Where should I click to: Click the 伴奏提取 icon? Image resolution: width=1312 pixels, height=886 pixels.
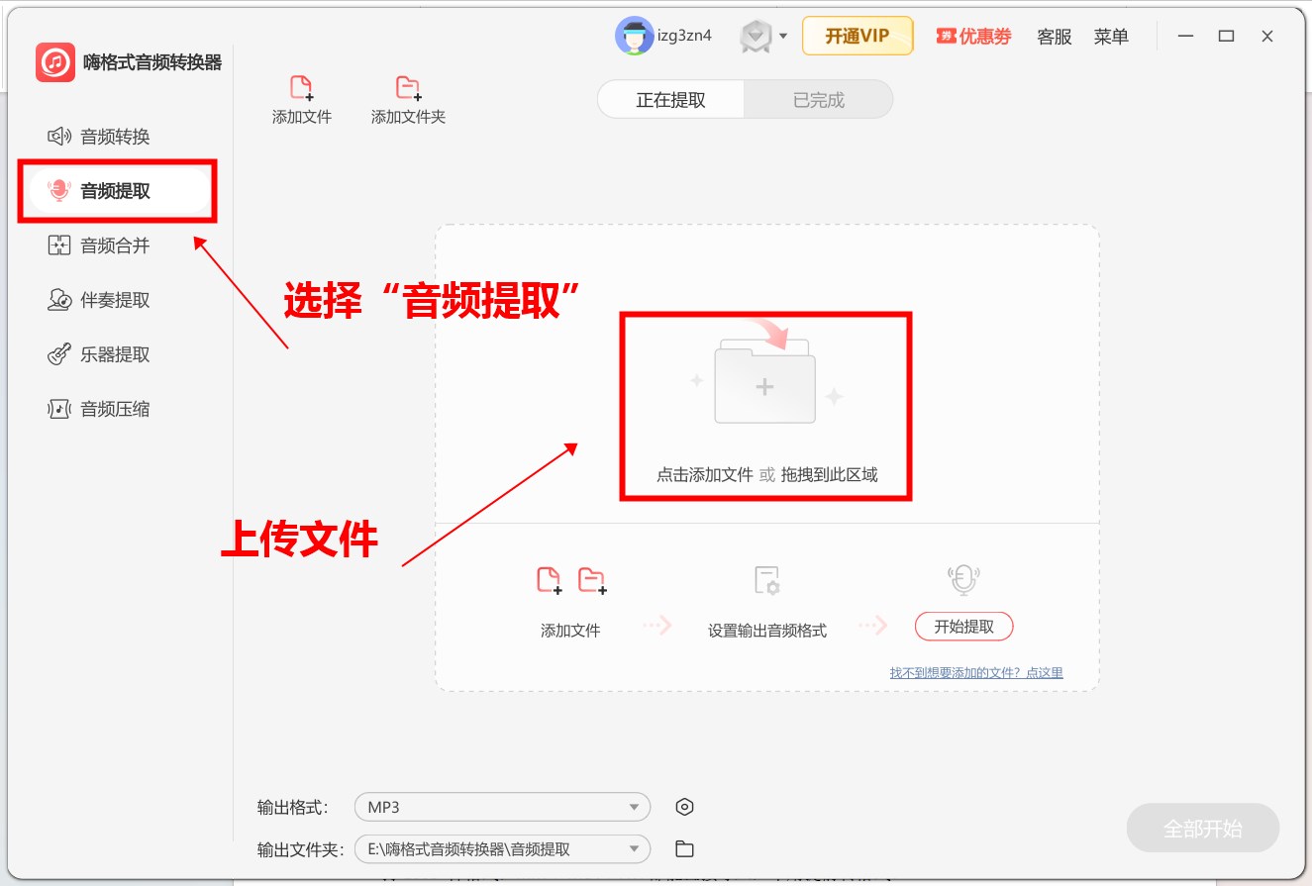[59, 300]
